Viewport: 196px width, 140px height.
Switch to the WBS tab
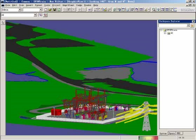point(179,133)
